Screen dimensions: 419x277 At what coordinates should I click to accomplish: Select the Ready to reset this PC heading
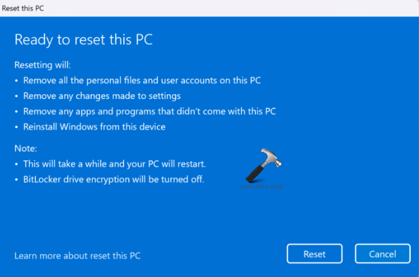(83, 39)
